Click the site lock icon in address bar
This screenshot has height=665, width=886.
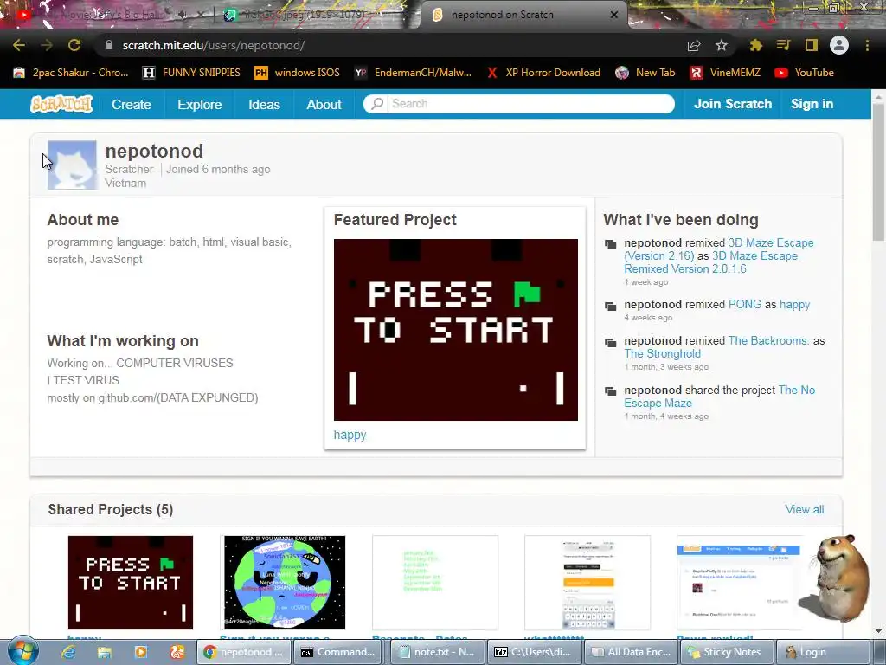(x=109, y=45)
